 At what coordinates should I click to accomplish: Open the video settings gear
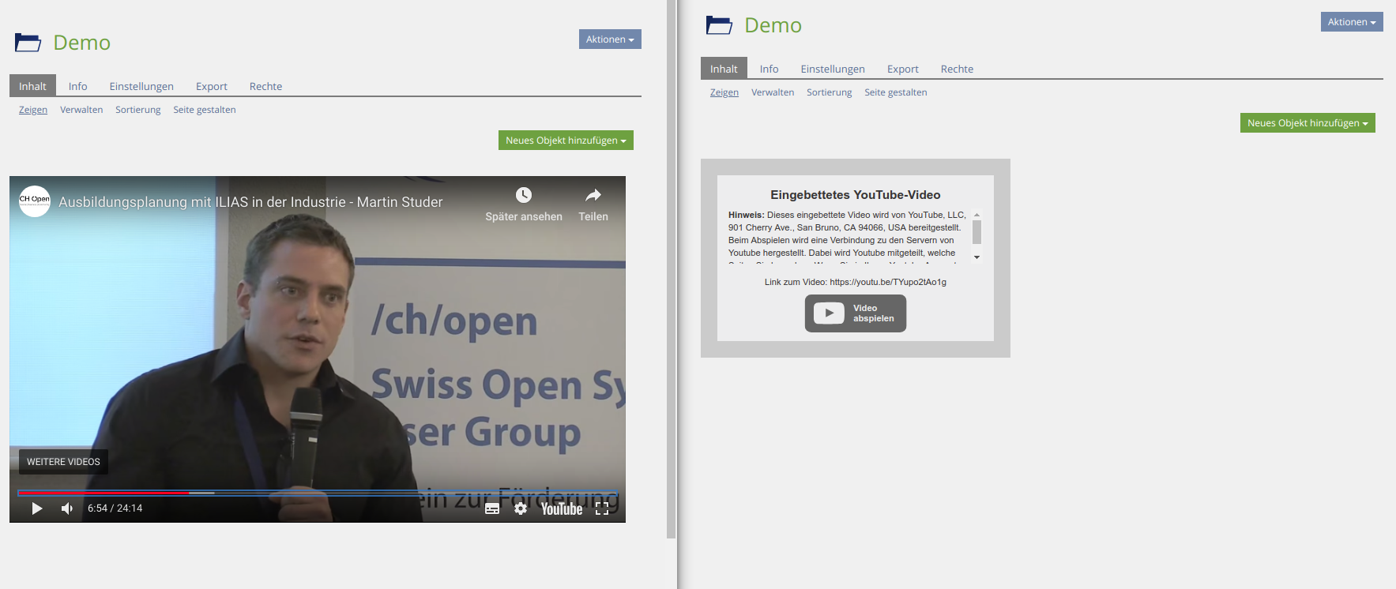521,508
